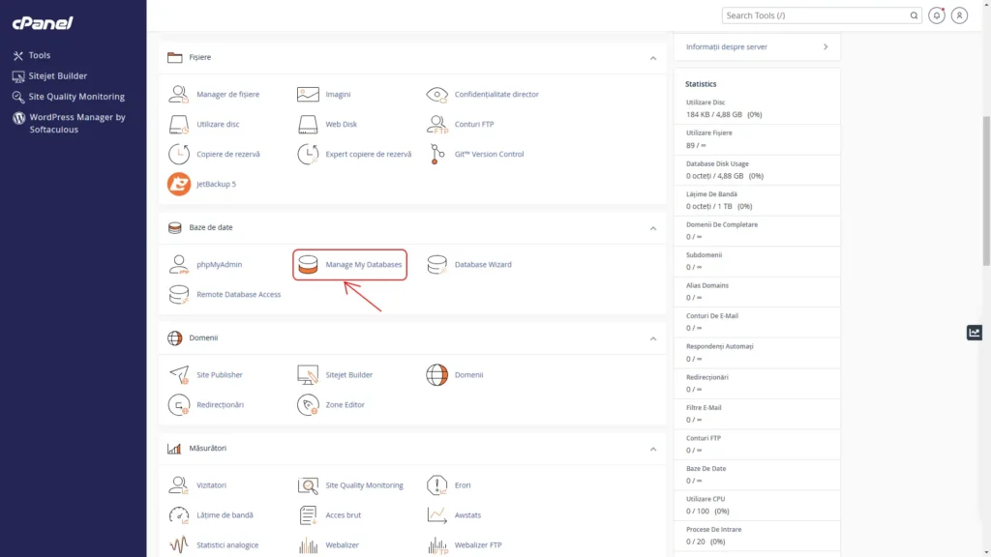Click the Conturi De E-Mail statistic
991x557 pixels.
(x=757, y=322)
